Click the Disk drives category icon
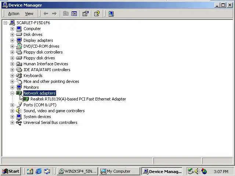 pyautogui.click(x=19, y=34)
